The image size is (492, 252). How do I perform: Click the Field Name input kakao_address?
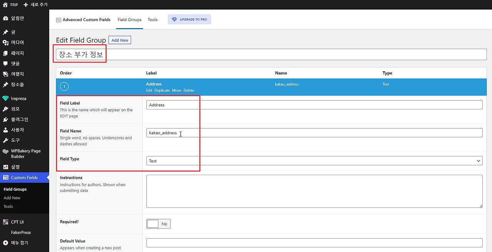(x=314, y=133)
